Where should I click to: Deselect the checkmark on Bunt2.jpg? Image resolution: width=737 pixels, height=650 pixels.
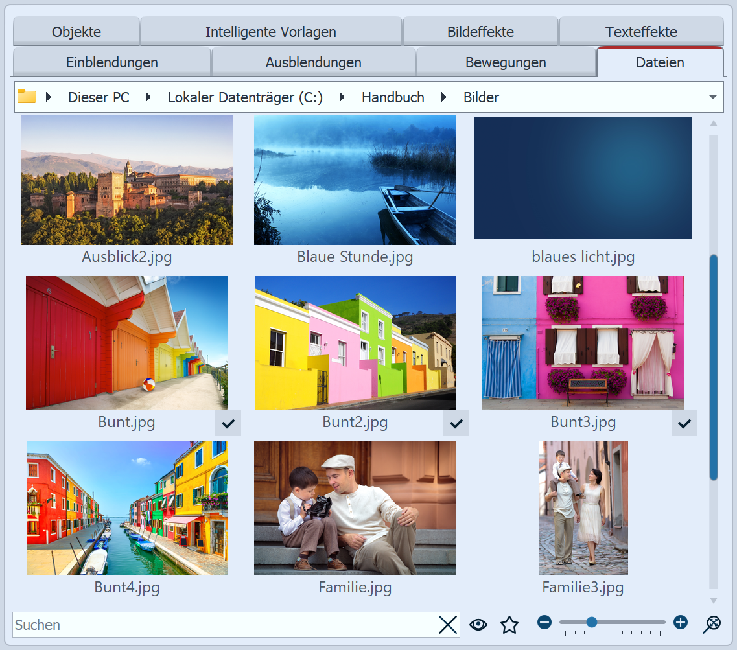pos(456,423)
